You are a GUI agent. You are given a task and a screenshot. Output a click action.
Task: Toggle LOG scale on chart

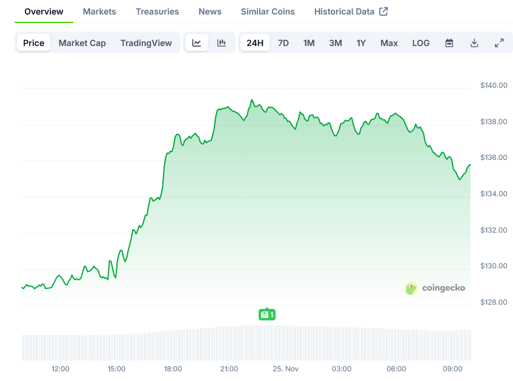coord(421,43)
